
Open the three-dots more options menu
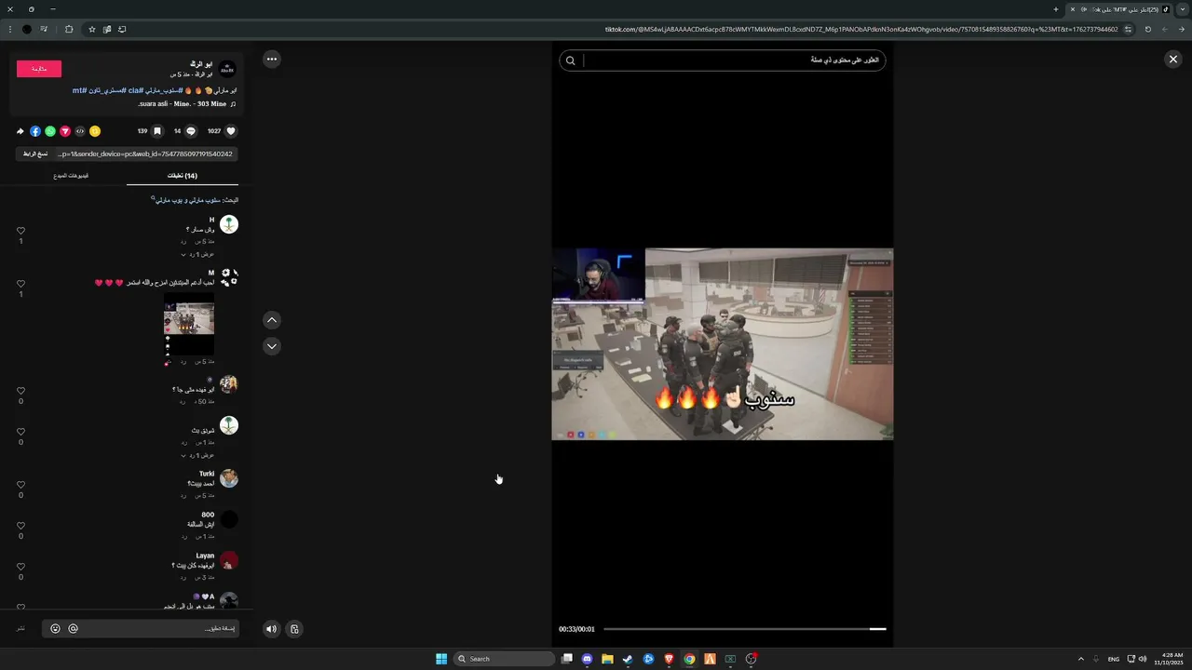point(272,59)
